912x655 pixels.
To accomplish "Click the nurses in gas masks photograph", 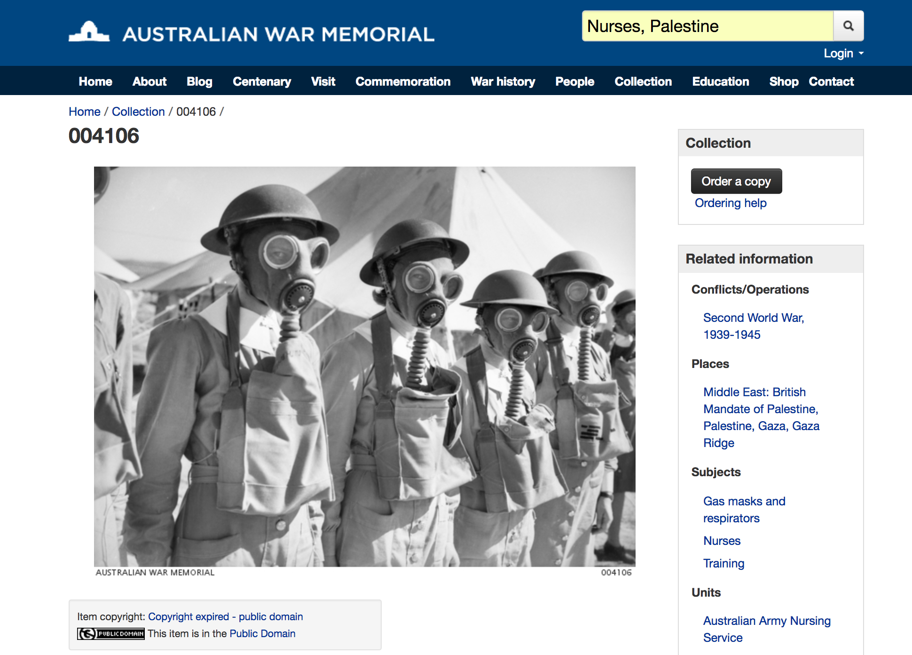I will [x=365, y=367].
